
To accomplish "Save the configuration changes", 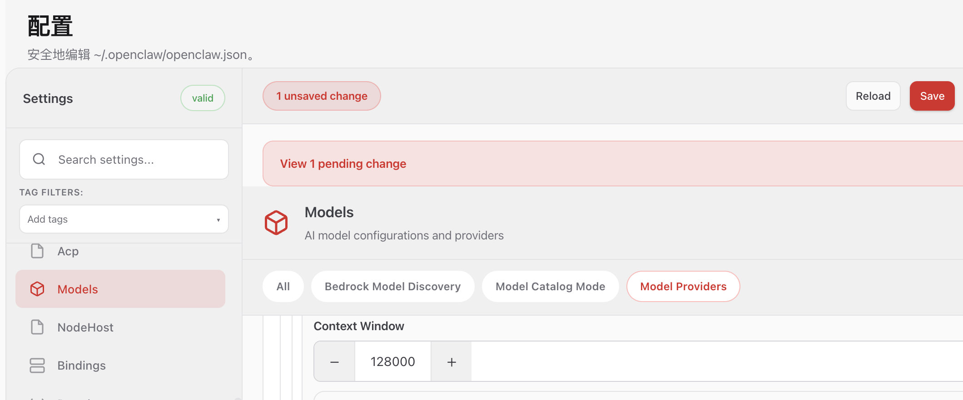I will click(932, 96).
